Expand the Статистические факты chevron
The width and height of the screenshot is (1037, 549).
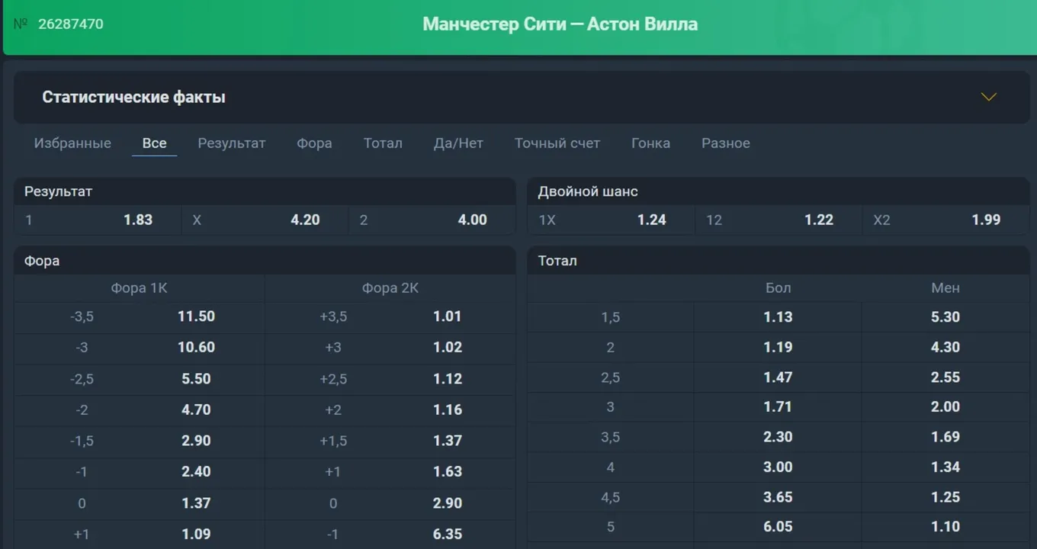[988, 97]
